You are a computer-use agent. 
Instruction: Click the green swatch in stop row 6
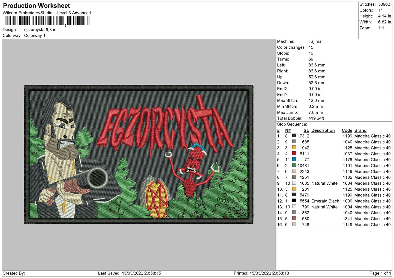[294, 165]
